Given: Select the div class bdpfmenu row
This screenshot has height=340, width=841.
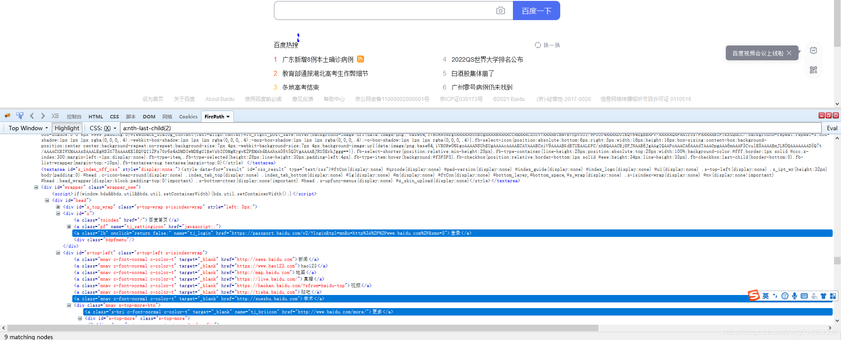Looking at the screenshot, I should tap(104, 239).
